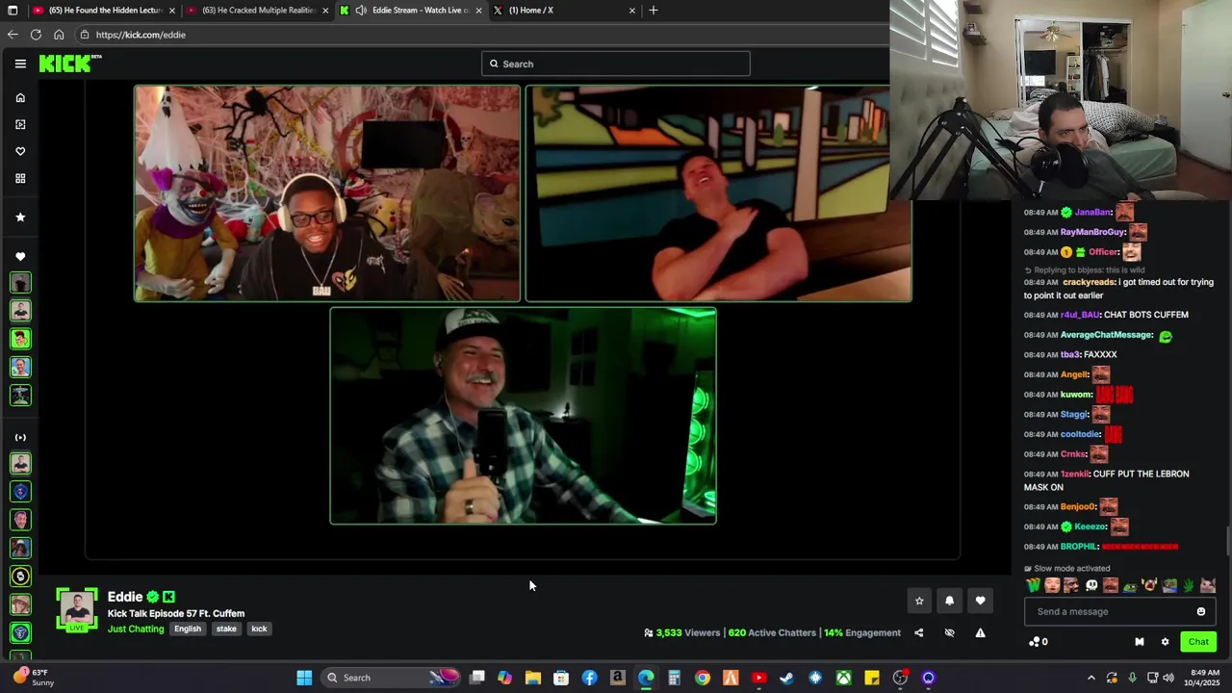Screen dimensions: 1232x693
Task: Toggle the crossed-eye hide icon
Action: coord(949,632)
